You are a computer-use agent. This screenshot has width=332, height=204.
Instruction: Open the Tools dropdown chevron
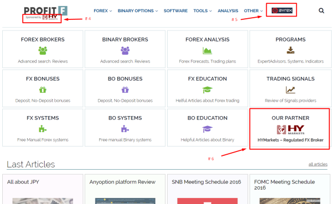tap(210, 11)
